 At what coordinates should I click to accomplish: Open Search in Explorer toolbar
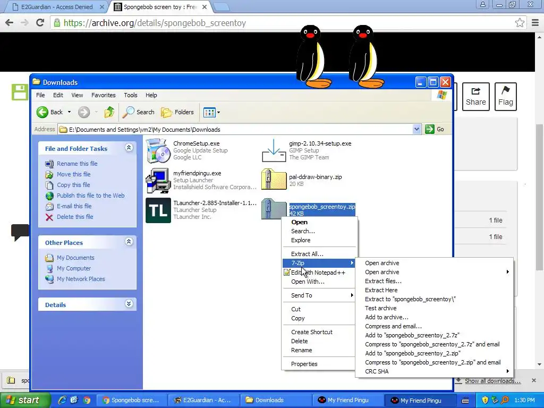pyautogui.click(x=139, y=112)
